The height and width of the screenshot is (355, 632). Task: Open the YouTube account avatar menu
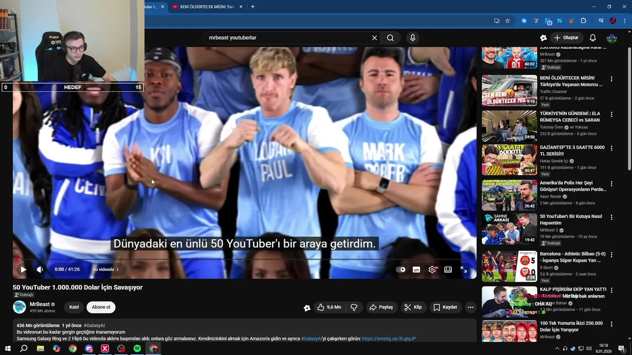[x=612, y=37]
